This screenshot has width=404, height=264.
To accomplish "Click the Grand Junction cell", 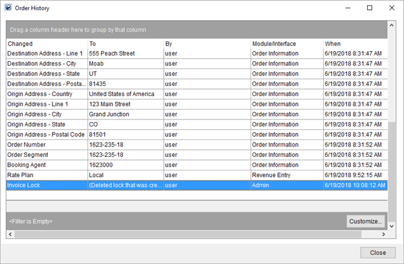I will 124,114.
